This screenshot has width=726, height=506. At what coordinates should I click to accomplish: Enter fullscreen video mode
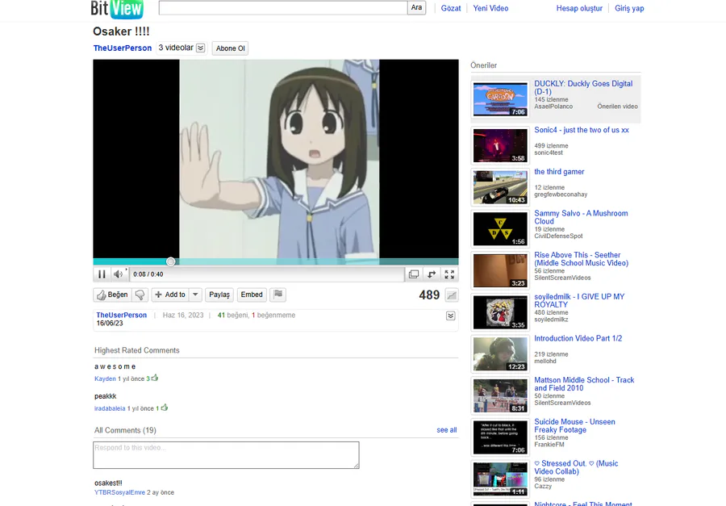point(449,274)
